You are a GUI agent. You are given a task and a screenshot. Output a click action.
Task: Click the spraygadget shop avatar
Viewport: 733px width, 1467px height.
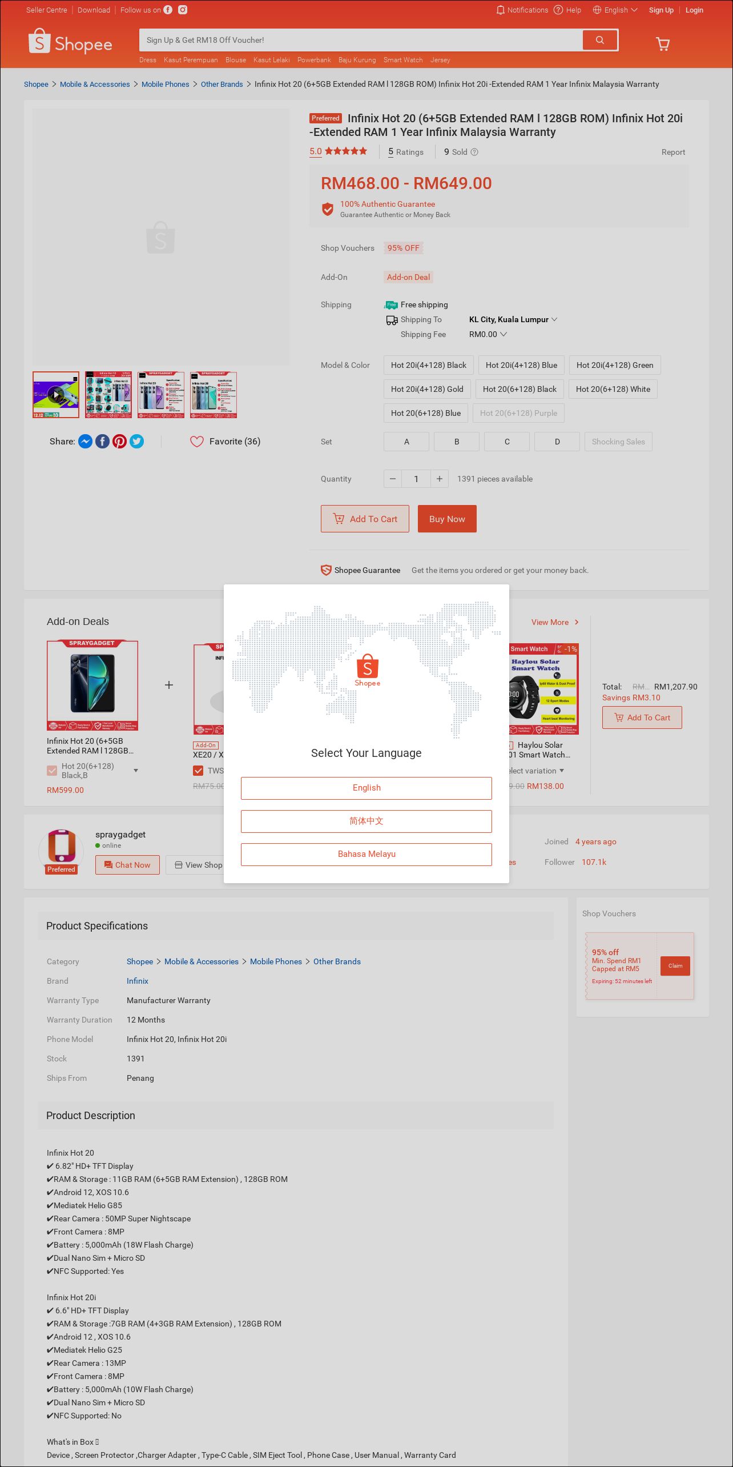point(61,851)
